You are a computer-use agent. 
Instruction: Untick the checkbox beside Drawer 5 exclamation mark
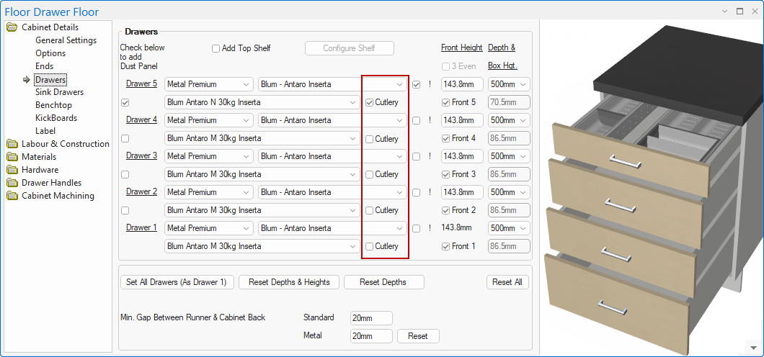[416, 85]
